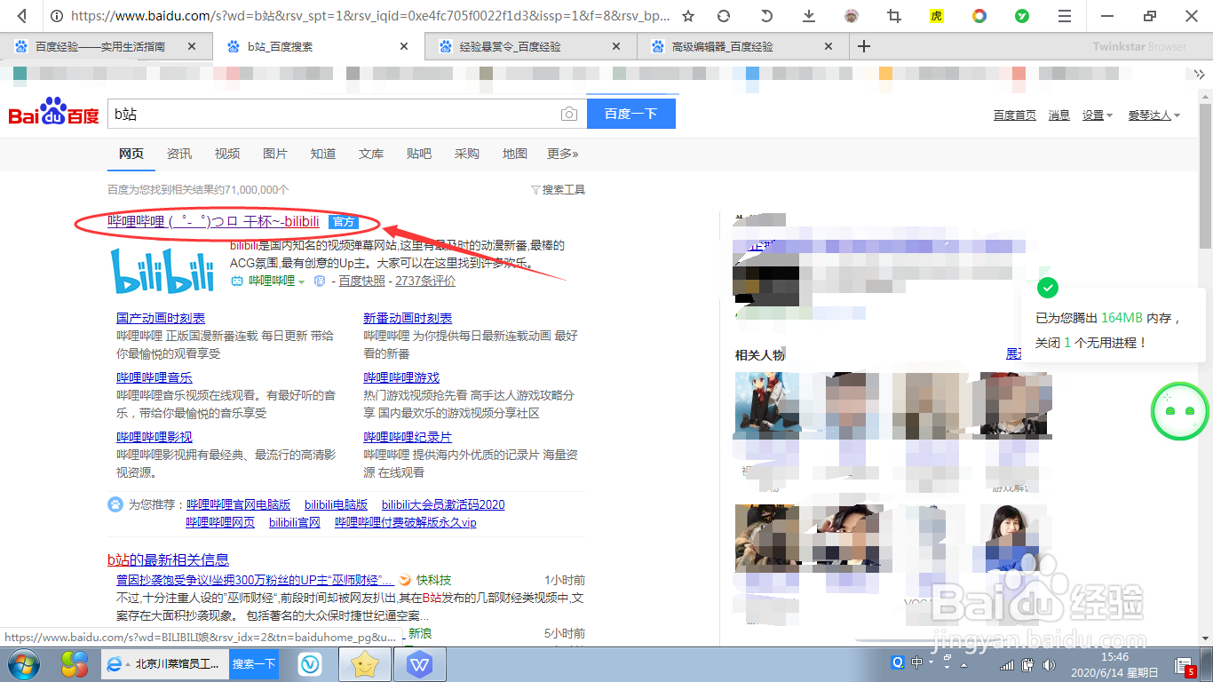Expand the bookmarks bar overflow chevron
The image size is (1213, 682).
click(x=1201, y=73)
